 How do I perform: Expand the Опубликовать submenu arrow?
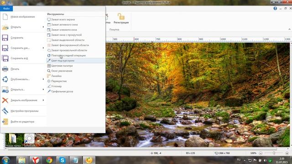43,79
